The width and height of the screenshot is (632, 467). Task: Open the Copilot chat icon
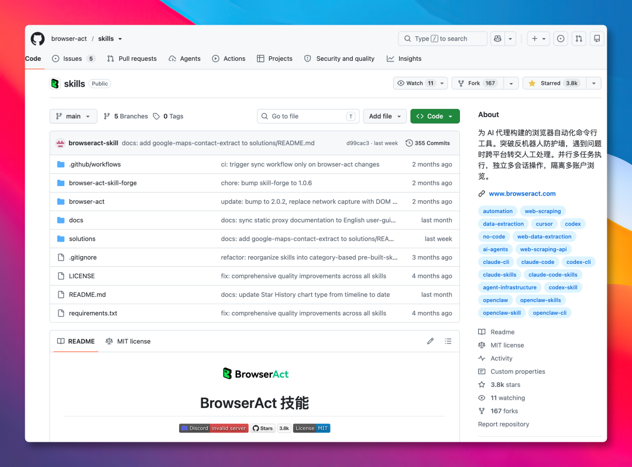498,39
